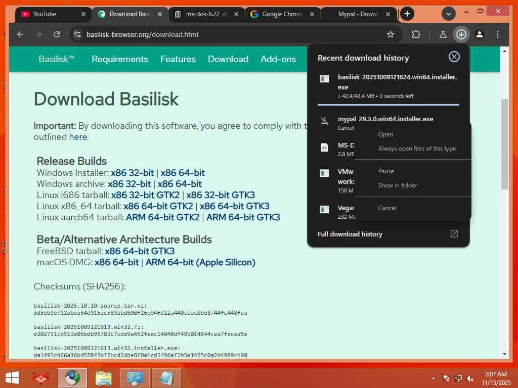Open the Windows Start button
The height and width of the screenshot is (388, 518).
[x=12, y=377]
